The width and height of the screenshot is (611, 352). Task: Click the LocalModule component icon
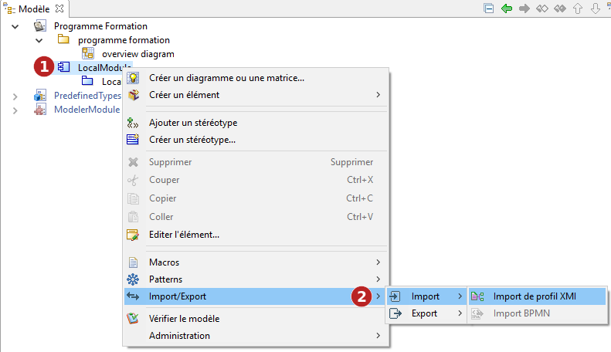(x=64, y=67)
